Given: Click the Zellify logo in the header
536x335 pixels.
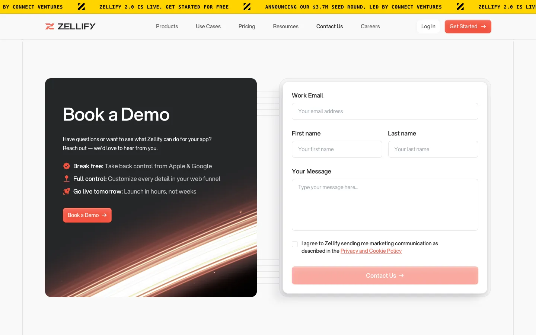Looking at the screenshot, I should [70, 26].
